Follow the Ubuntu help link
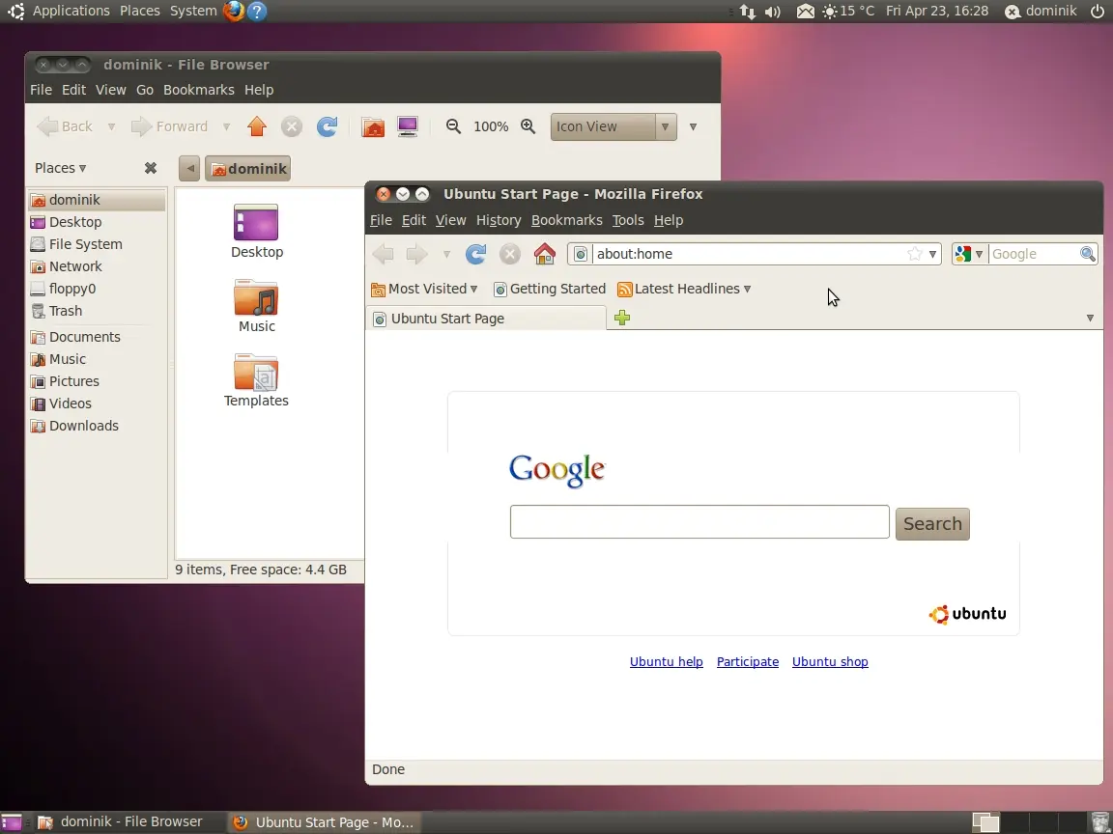This screenshot has height=834, width=1113. [x=666, y=661]
